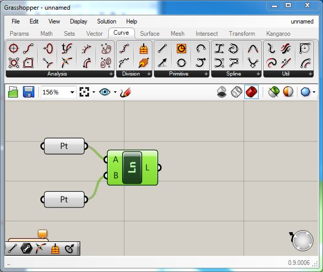Select the points-in-single-blob containment icon
323x272 pixels.
pos(106,48)
